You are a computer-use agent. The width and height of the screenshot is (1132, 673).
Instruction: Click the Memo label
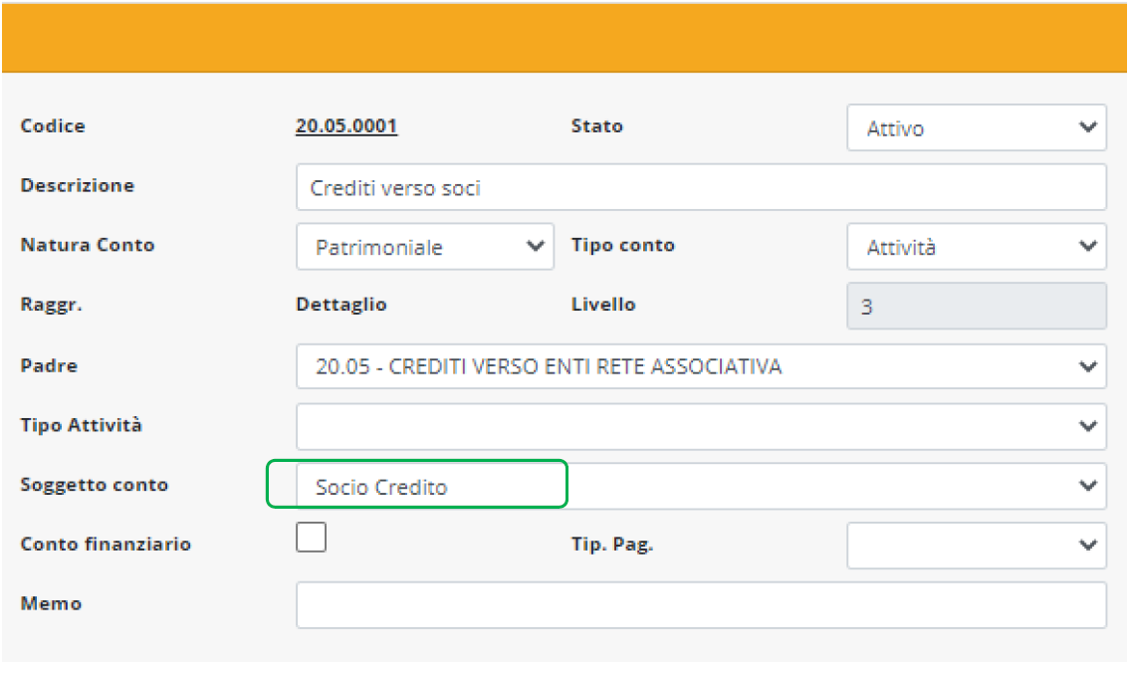pyautogui.click(x=51, y=603)
